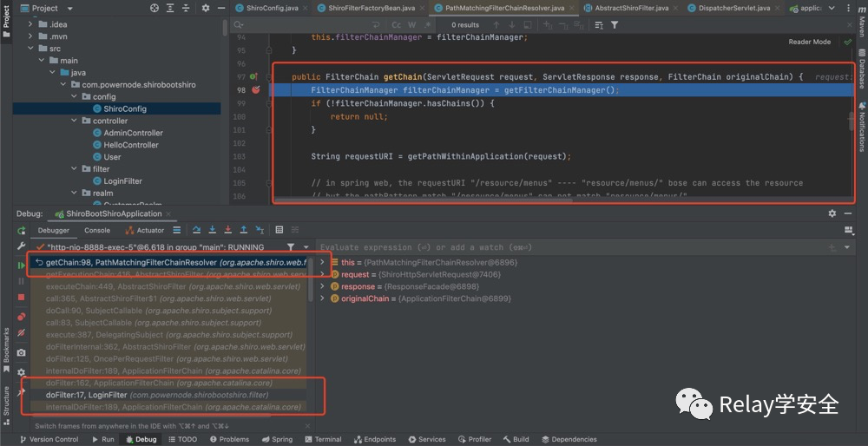Select AdminController in project tree
The image size is (868, 446).
pos(133,133)
